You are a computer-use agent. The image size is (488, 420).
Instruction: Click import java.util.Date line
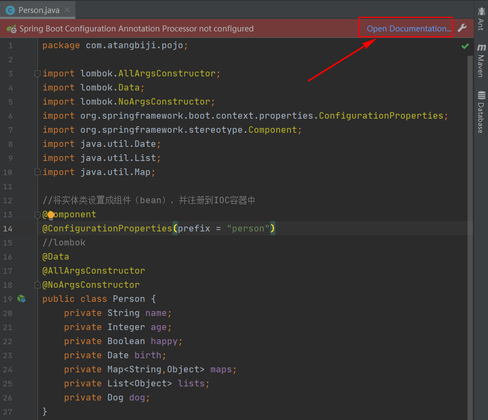tap(101, 144)
